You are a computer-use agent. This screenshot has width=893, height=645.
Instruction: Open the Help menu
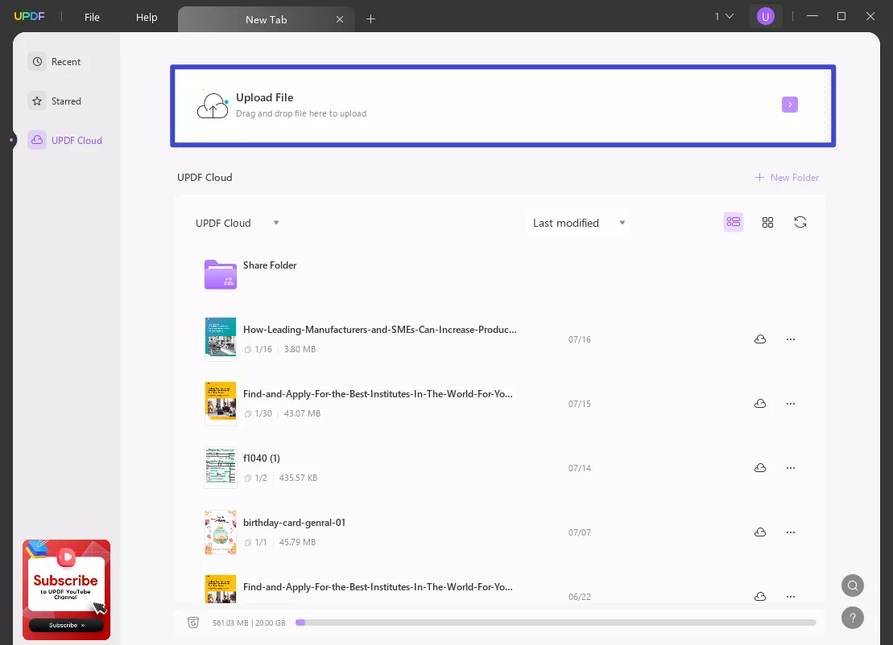(147, 17)
